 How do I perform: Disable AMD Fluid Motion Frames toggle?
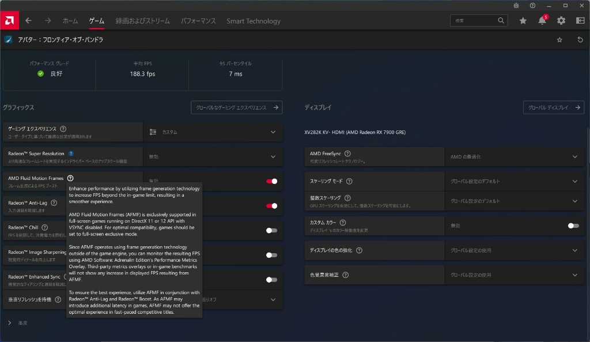point(271,181)
